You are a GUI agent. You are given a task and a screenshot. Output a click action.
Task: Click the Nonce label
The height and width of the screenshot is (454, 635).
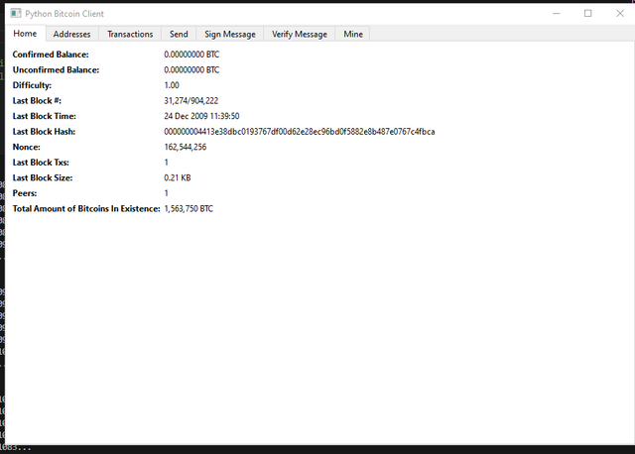(27, 147)
